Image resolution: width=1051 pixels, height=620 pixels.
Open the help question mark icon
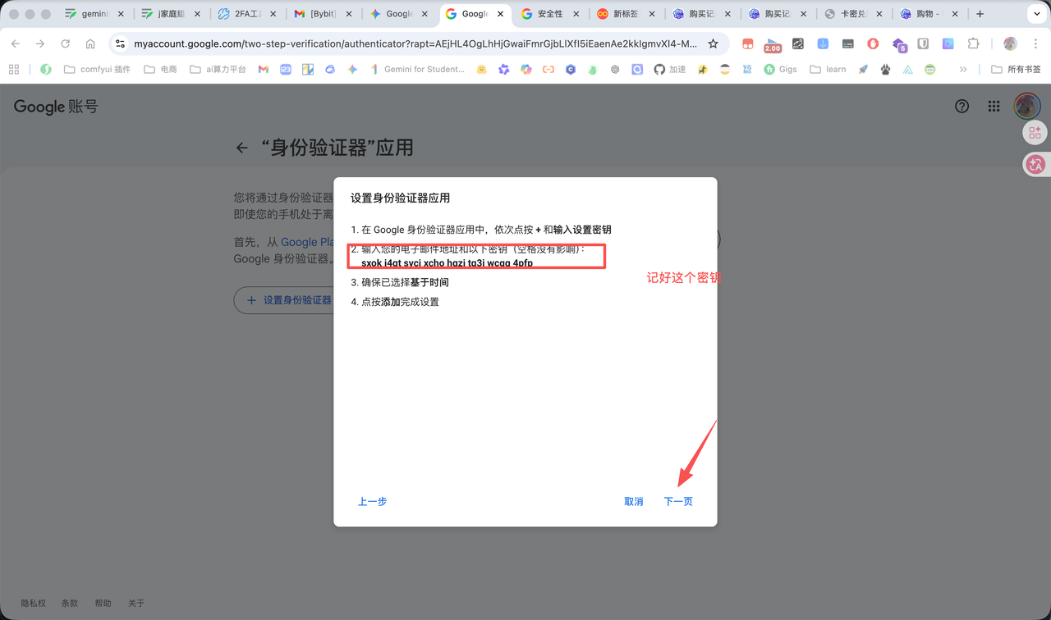point(962,106)
